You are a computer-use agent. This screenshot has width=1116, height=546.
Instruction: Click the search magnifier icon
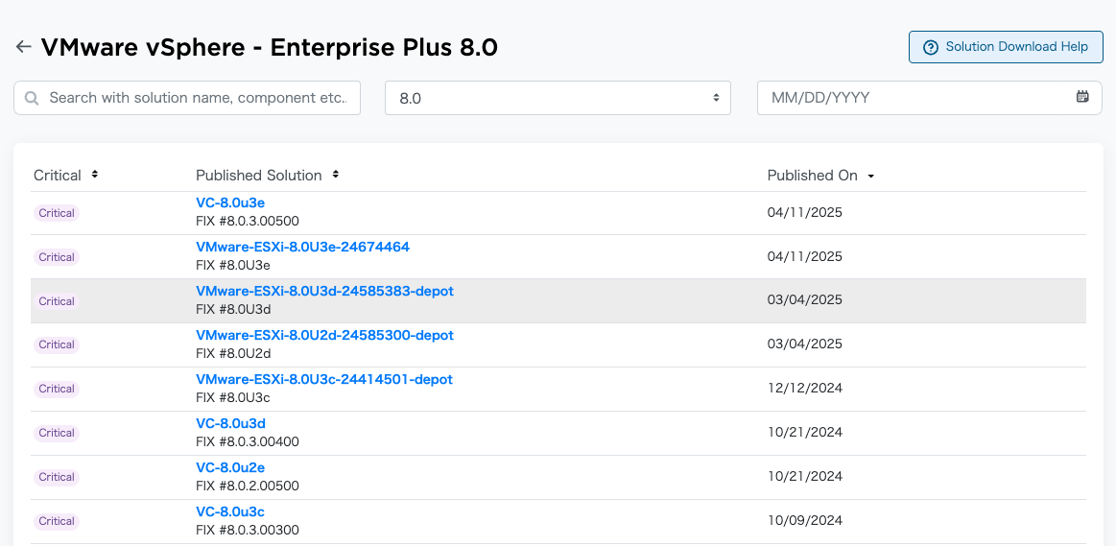pyautogui.click(x=32, y=98)
